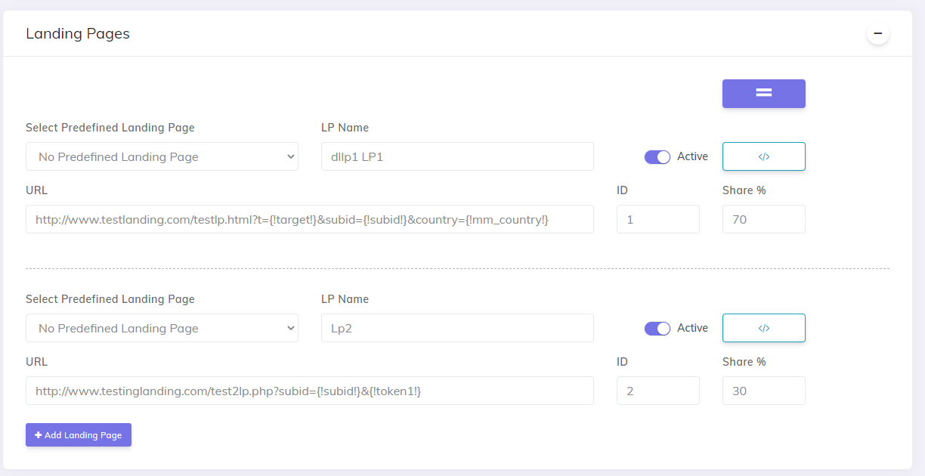Select the ID field showing 2
The height and width of the screenshot is (476, 925).
pos(658,391)
